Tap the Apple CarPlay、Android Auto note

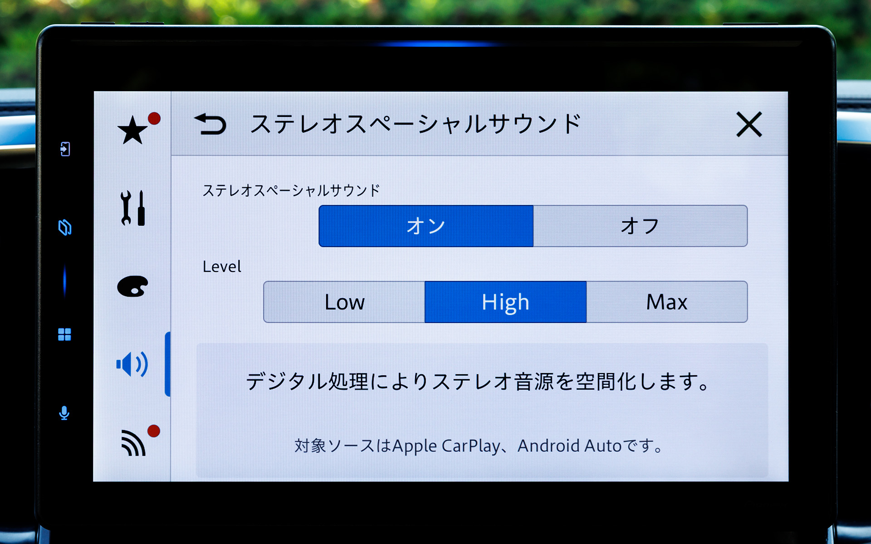(479, 446)
